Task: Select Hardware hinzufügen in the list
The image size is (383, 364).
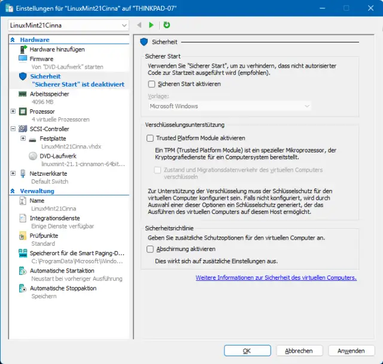Action: (57, 49)
